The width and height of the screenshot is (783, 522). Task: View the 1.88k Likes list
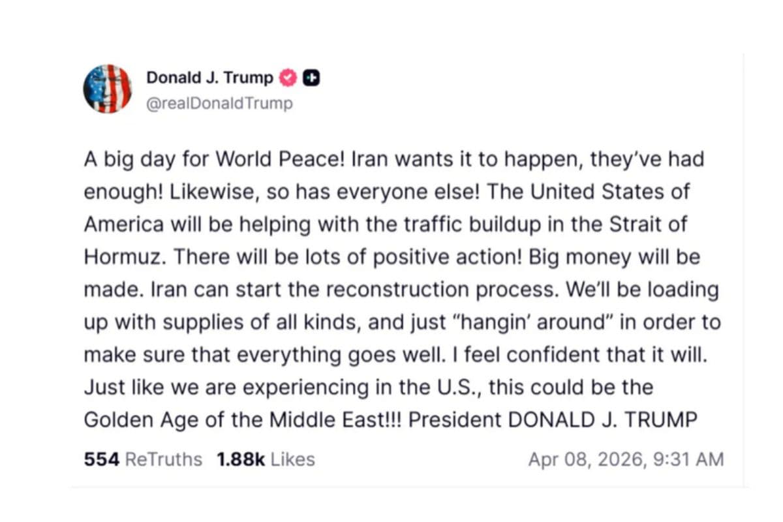(266, 459)
